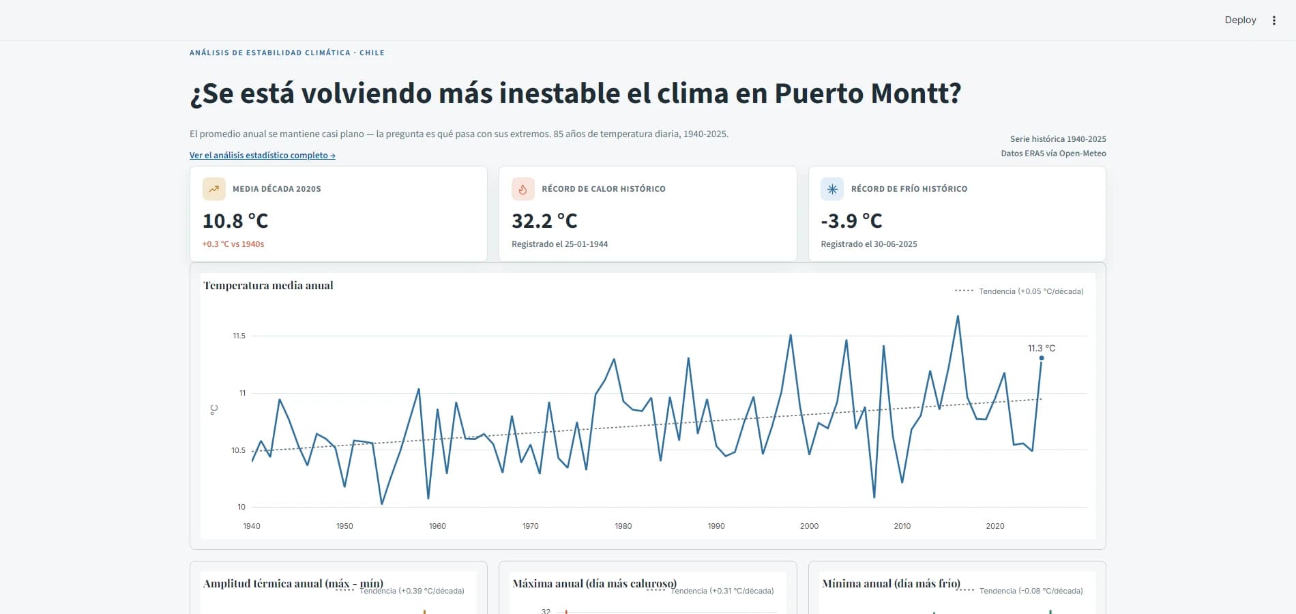Click the trending-up icon on Media Década card

(x=214, y=189)
